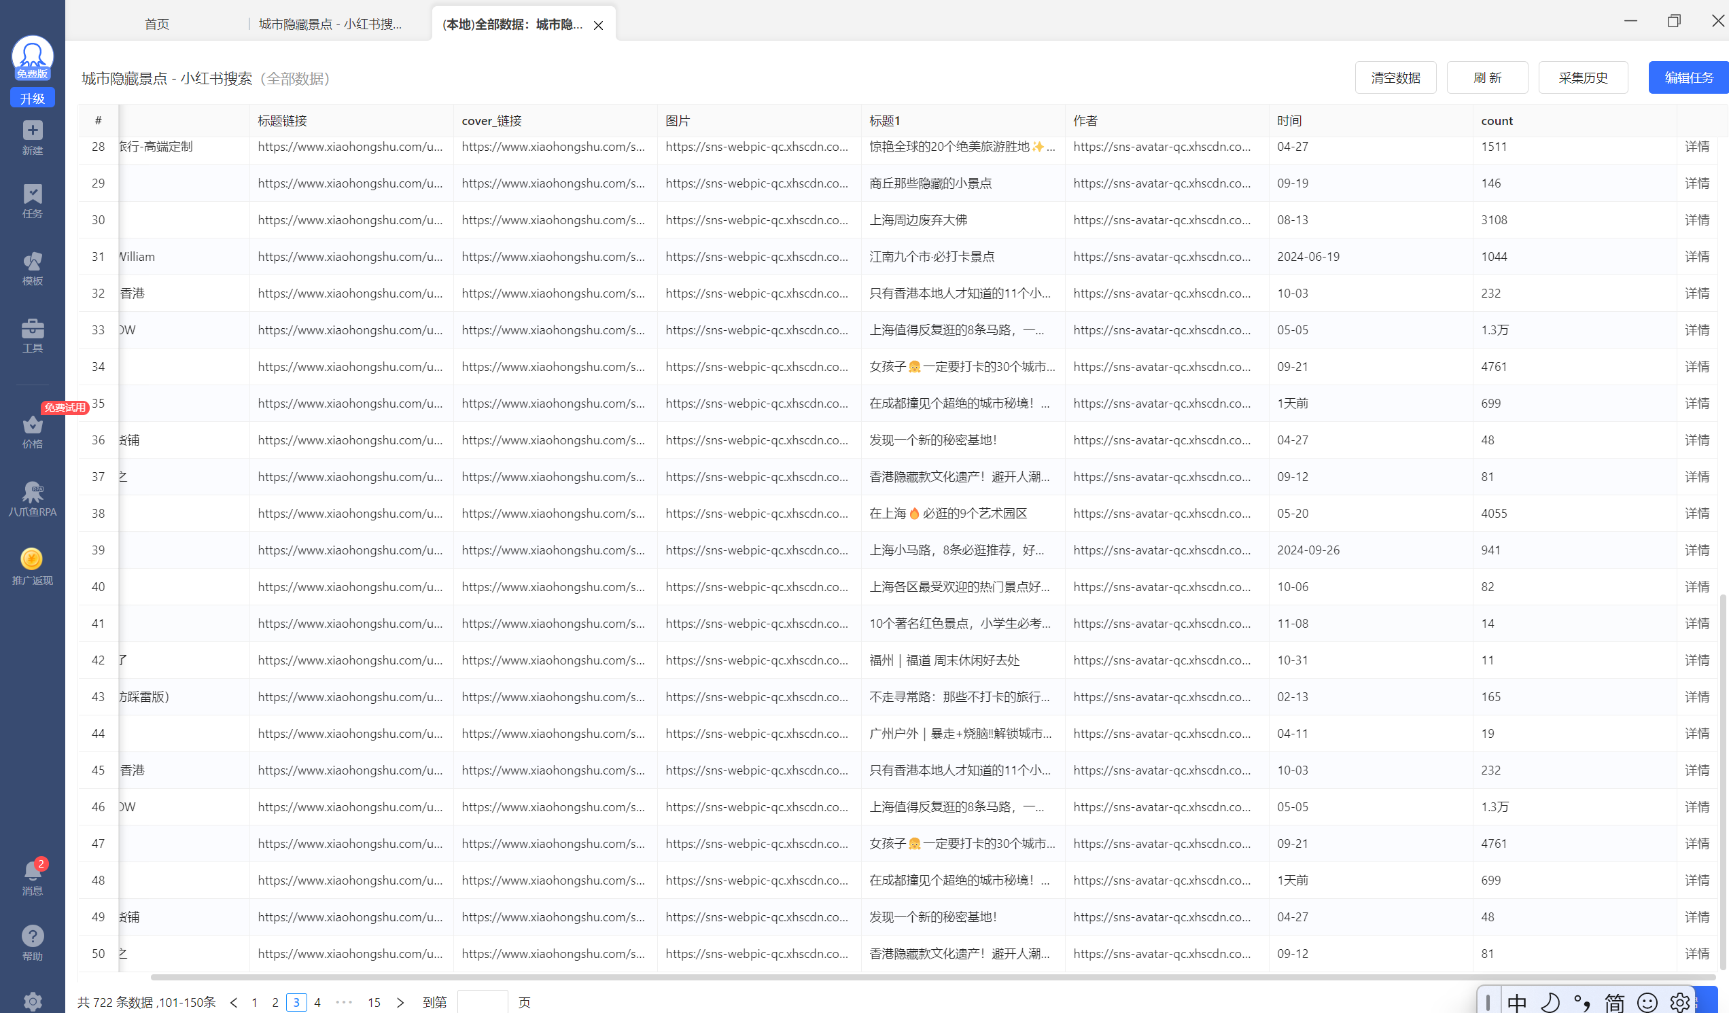Open the 任务 (Tasks) sidebar icon
This screenshot has height=1013, width=1729.
pyautogui.click(x=32, y=200)
